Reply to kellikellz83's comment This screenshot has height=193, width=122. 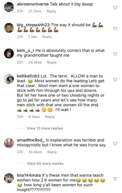coord(50,117)
